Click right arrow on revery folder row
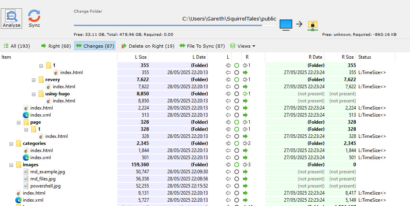 245,80
